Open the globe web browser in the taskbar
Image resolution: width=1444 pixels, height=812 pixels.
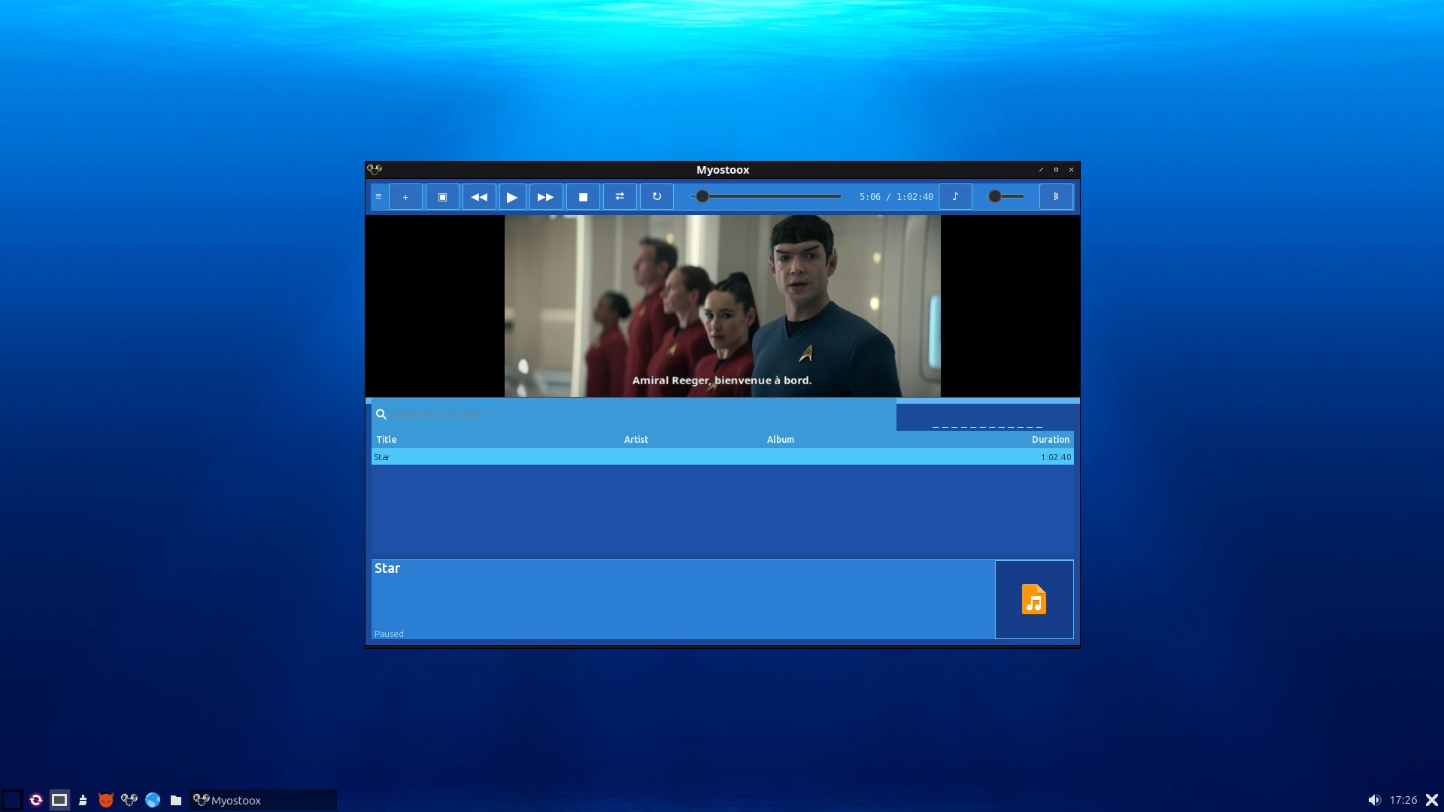[153, 800]
